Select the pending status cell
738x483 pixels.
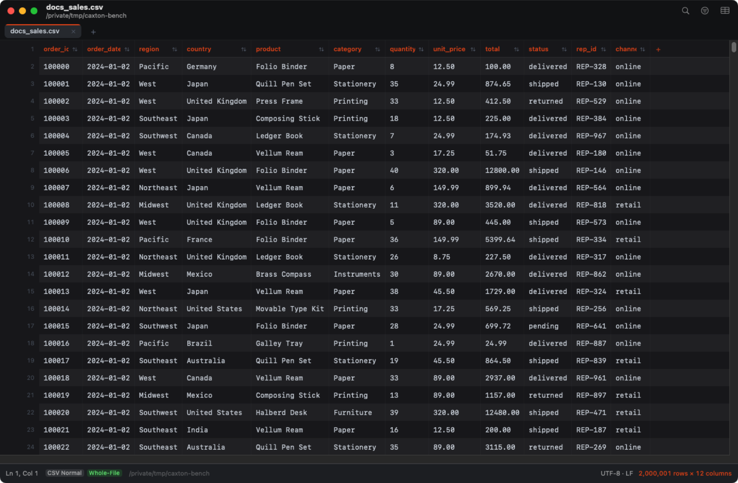coord(547,326)
